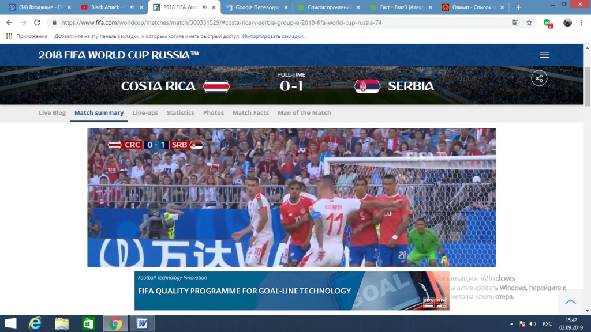Image resolution: width=591 pixels, height=332 pixels.
Task: Open a new browser tab
Action: (519, 7)
